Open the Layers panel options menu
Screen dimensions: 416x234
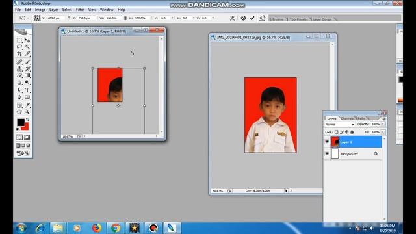point(383,119)
